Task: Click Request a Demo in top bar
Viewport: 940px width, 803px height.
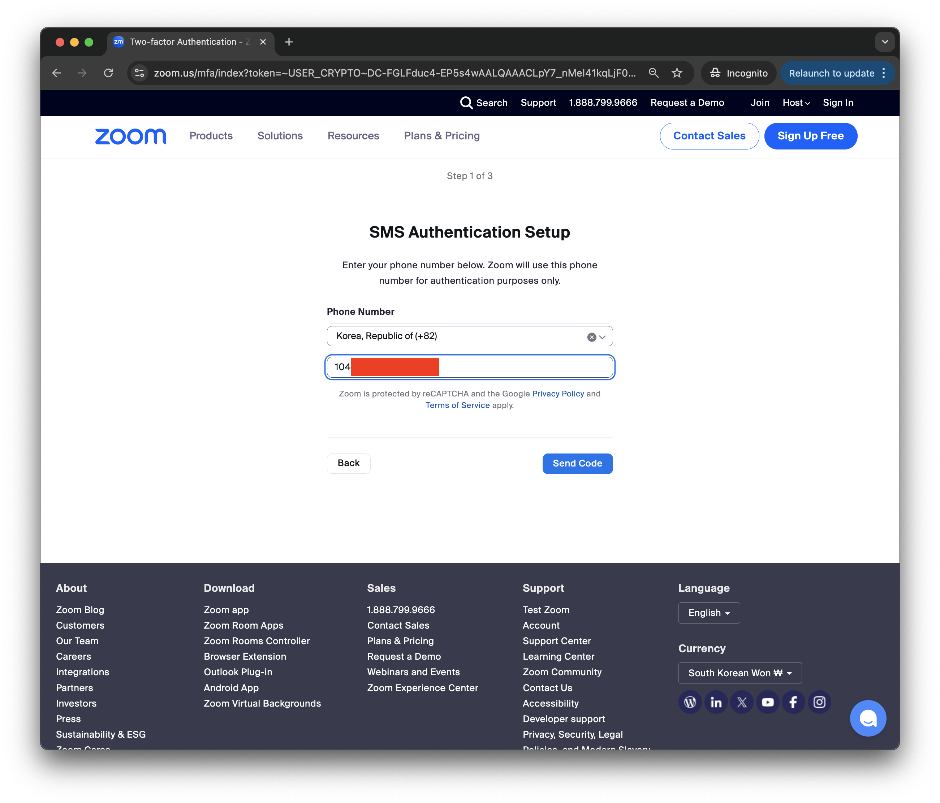Action: [687, 103]
